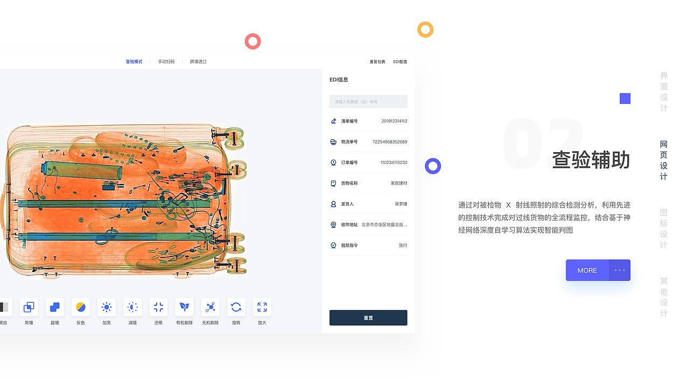Click the pencil icon beside 清单编号
The image size is (689, 387).
click(333, 121)
